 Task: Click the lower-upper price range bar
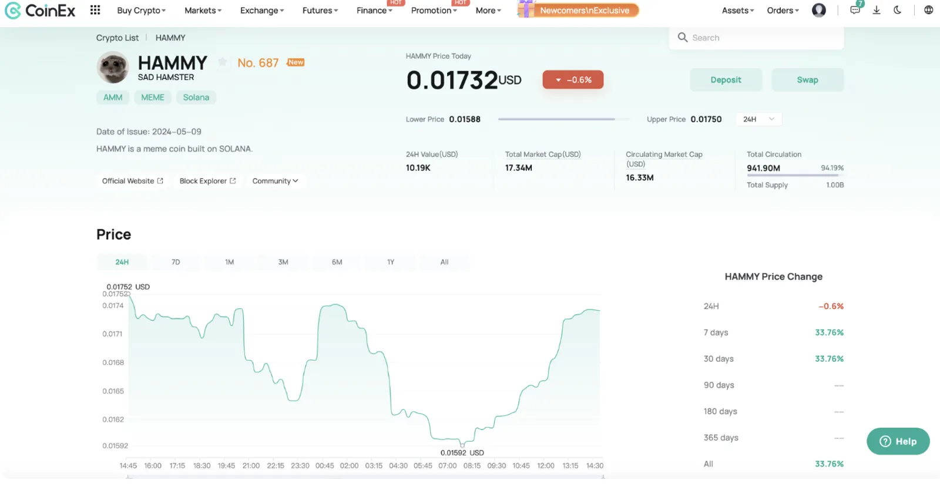563,119
